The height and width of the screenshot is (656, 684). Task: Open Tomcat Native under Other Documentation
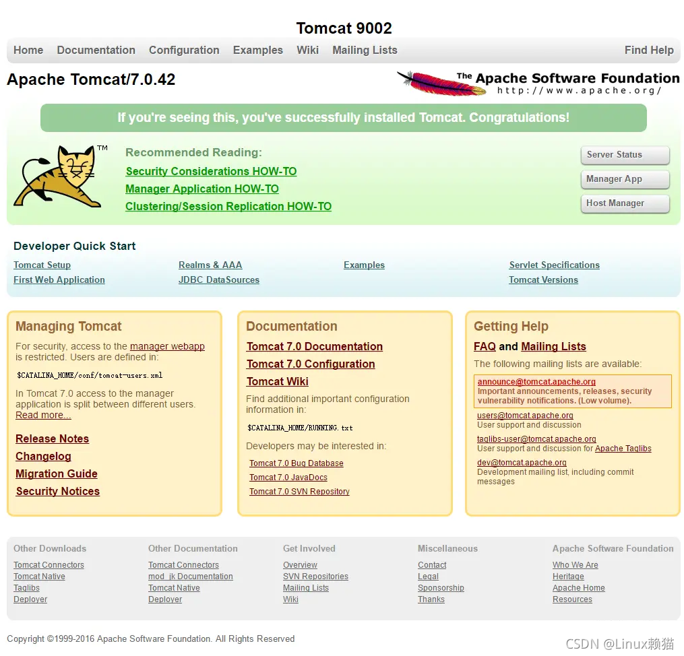(x=174, y=588)
